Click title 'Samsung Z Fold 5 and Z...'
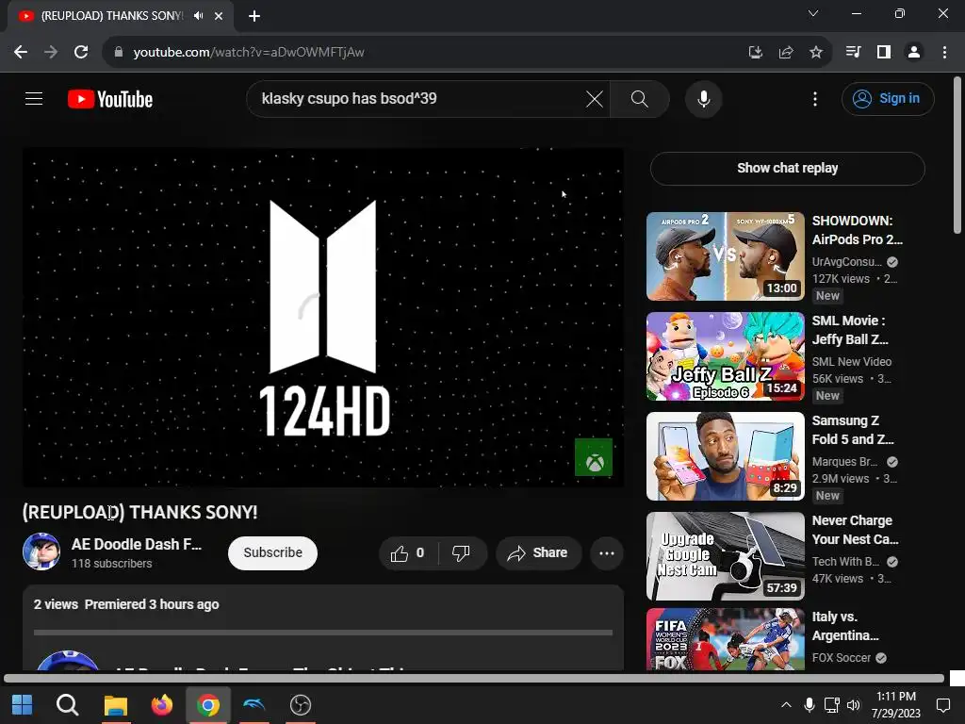This screenshot has height=724, width=965. (852, 430)
